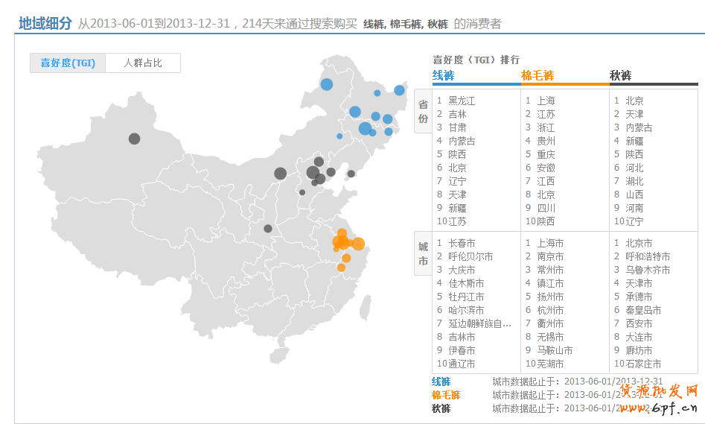Select the 城市 side tab
Viewport: 705px width, 424px height.
tap(423, 255)
